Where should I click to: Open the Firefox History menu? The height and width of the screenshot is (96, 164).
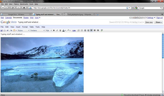pyautogui.click(x=16, y=4)
